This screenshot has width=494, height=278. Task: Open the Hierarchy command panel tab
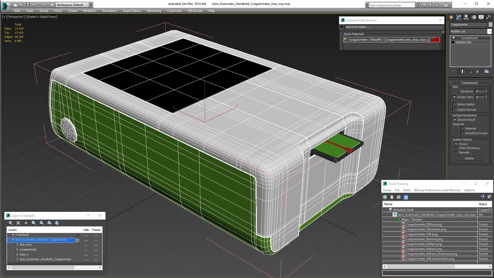click(466, 17)
